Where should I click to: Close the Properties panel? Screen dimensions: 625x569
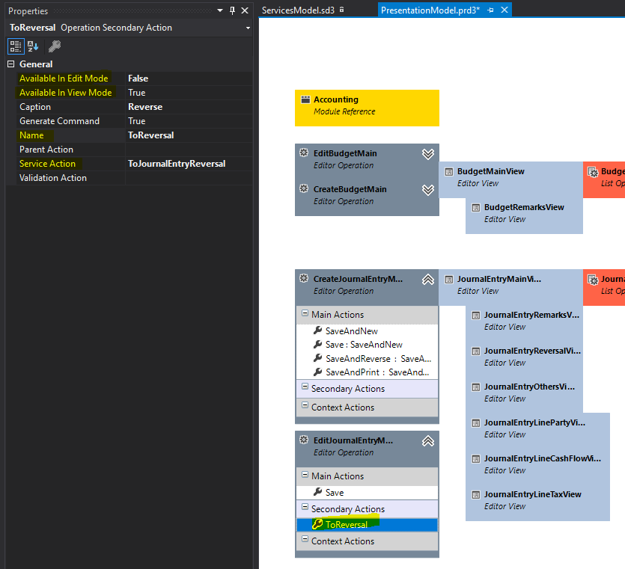245,10
